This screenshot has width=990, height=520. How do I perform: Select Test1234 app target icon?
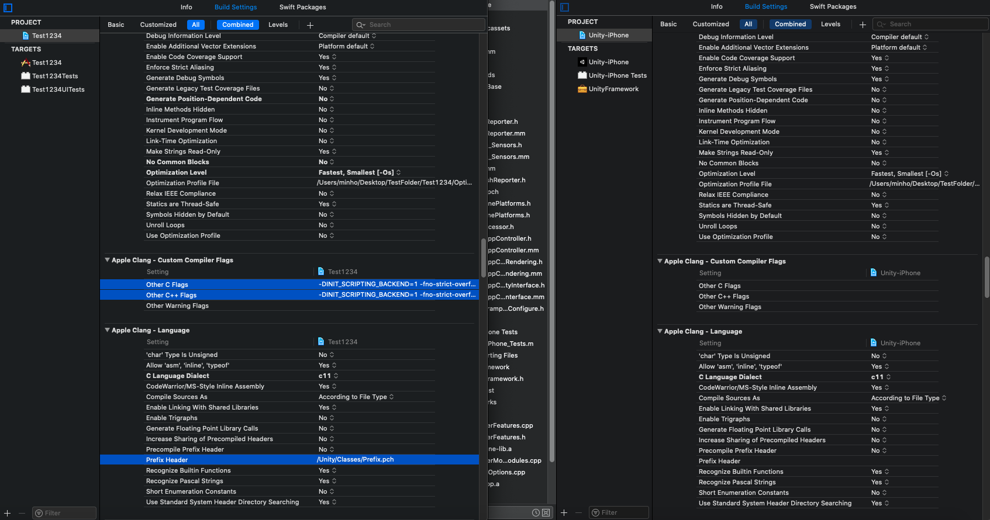[x=25, y=63]
